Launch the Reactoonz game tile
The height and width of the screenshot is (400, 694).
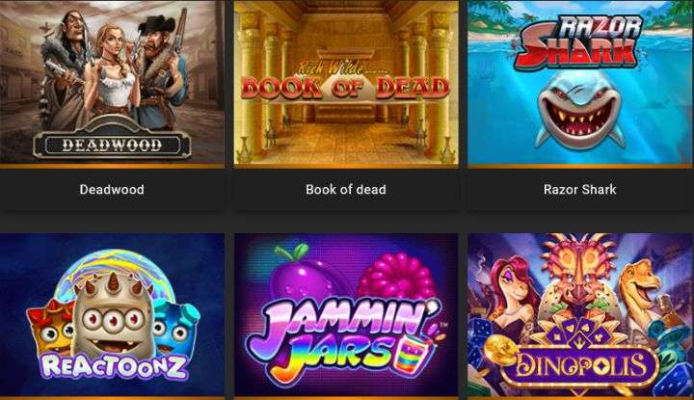tap(112, 314)
